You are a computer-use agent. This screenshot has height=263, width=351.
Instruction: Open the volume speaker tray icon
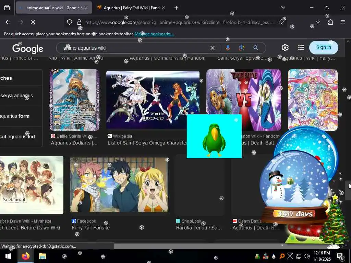coord(307,256)
